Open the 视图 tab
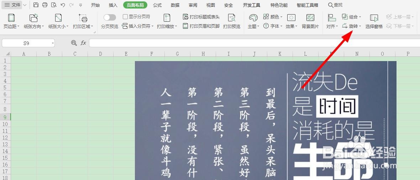The height and width of the screenshot is (180, 420). 211,5
